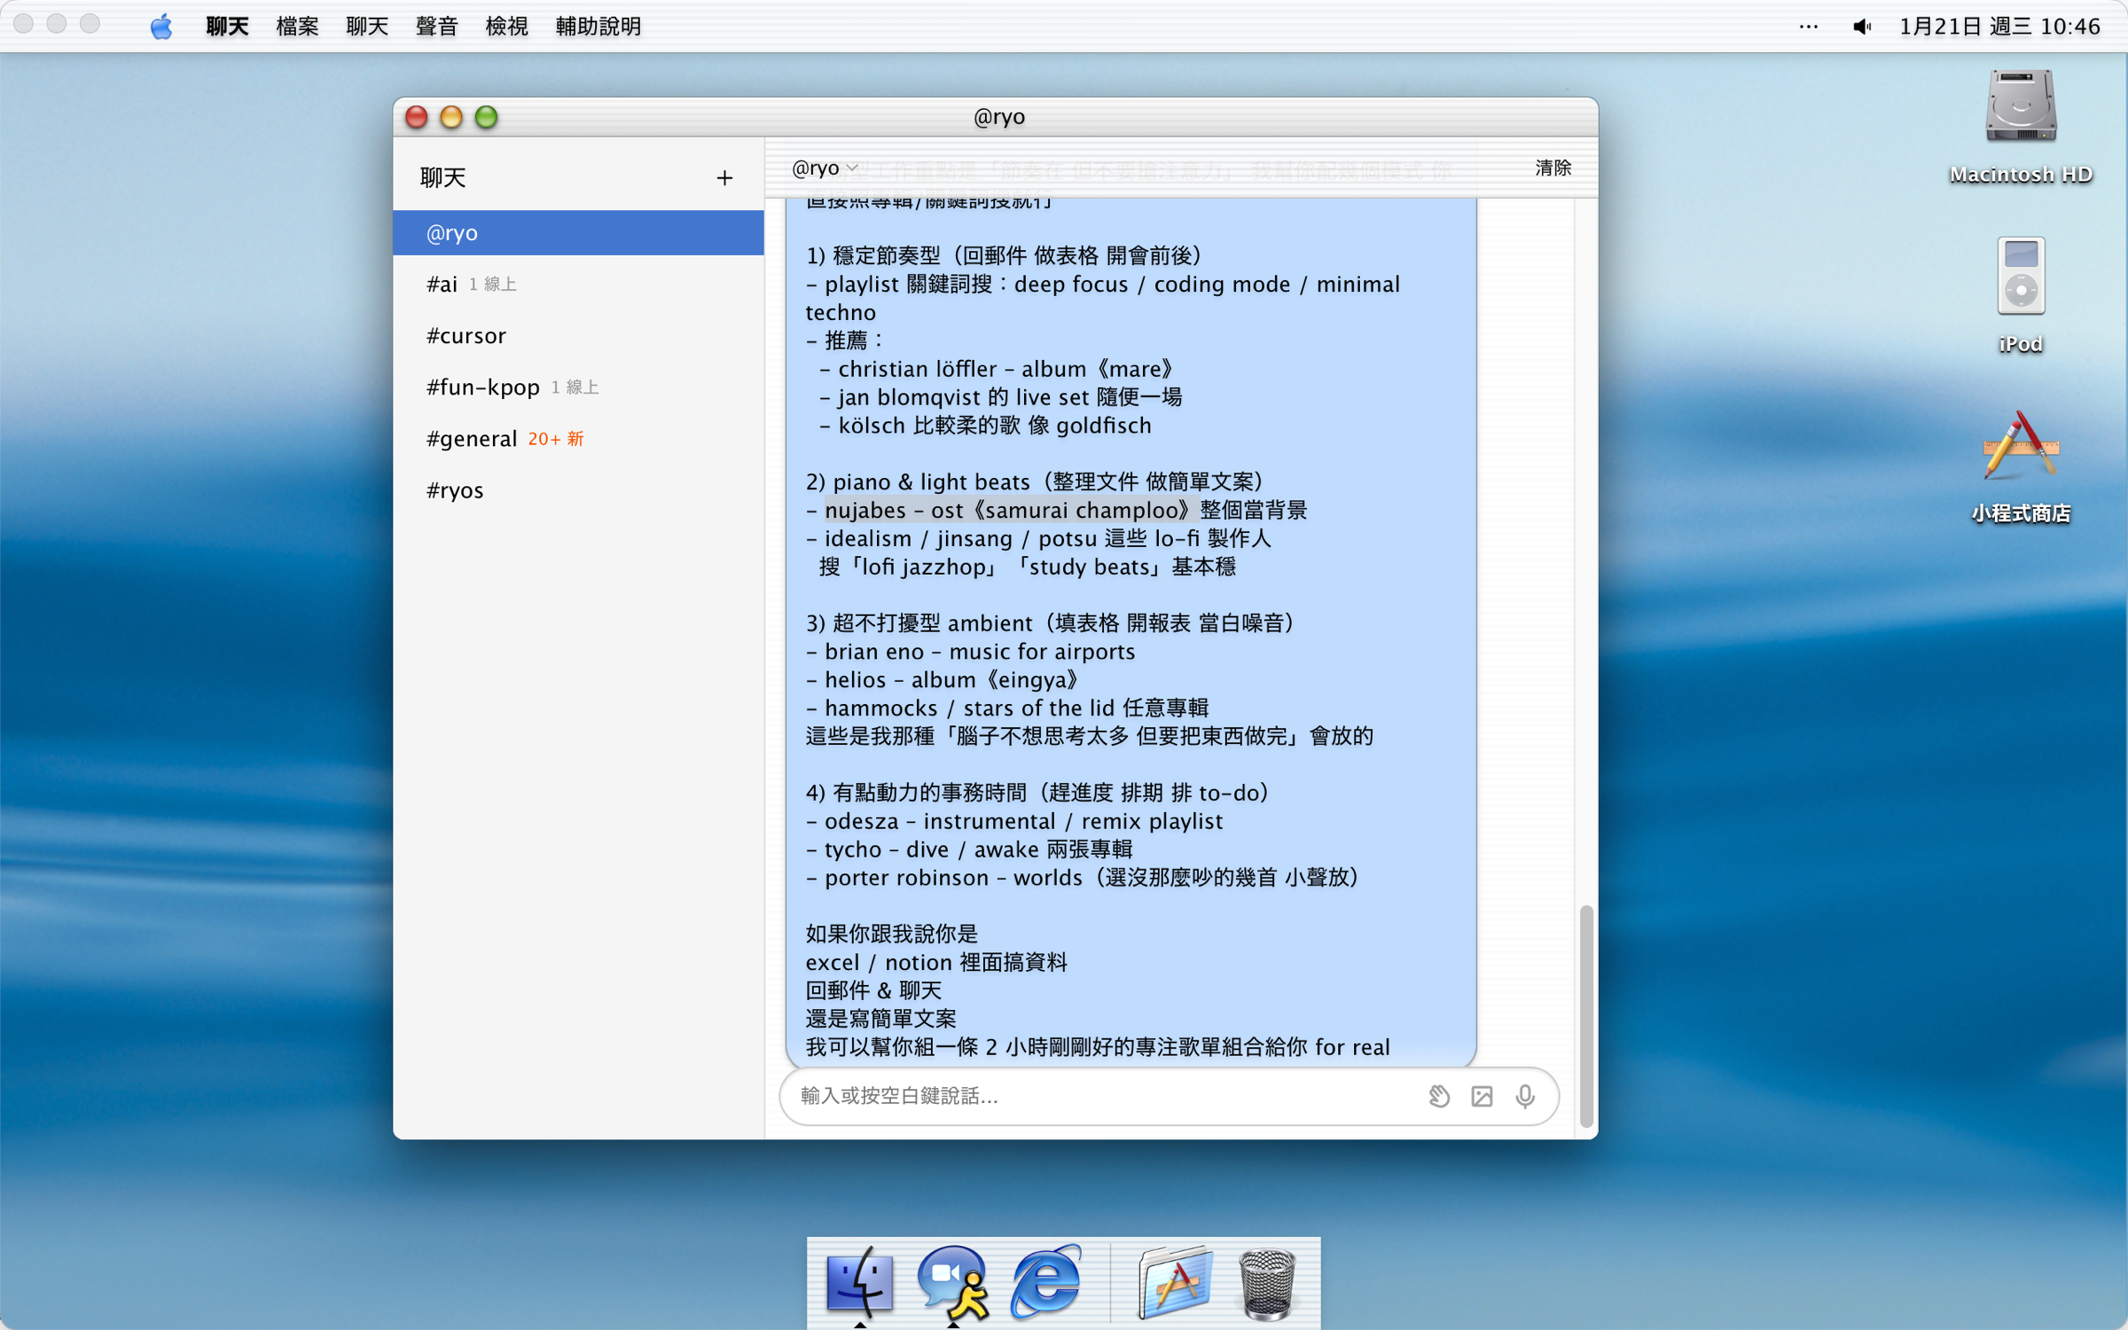Screen dimensions: 2128x1330
Task: Click the volume speaker icon in menu bar
Action: (x=1861, y=27)
